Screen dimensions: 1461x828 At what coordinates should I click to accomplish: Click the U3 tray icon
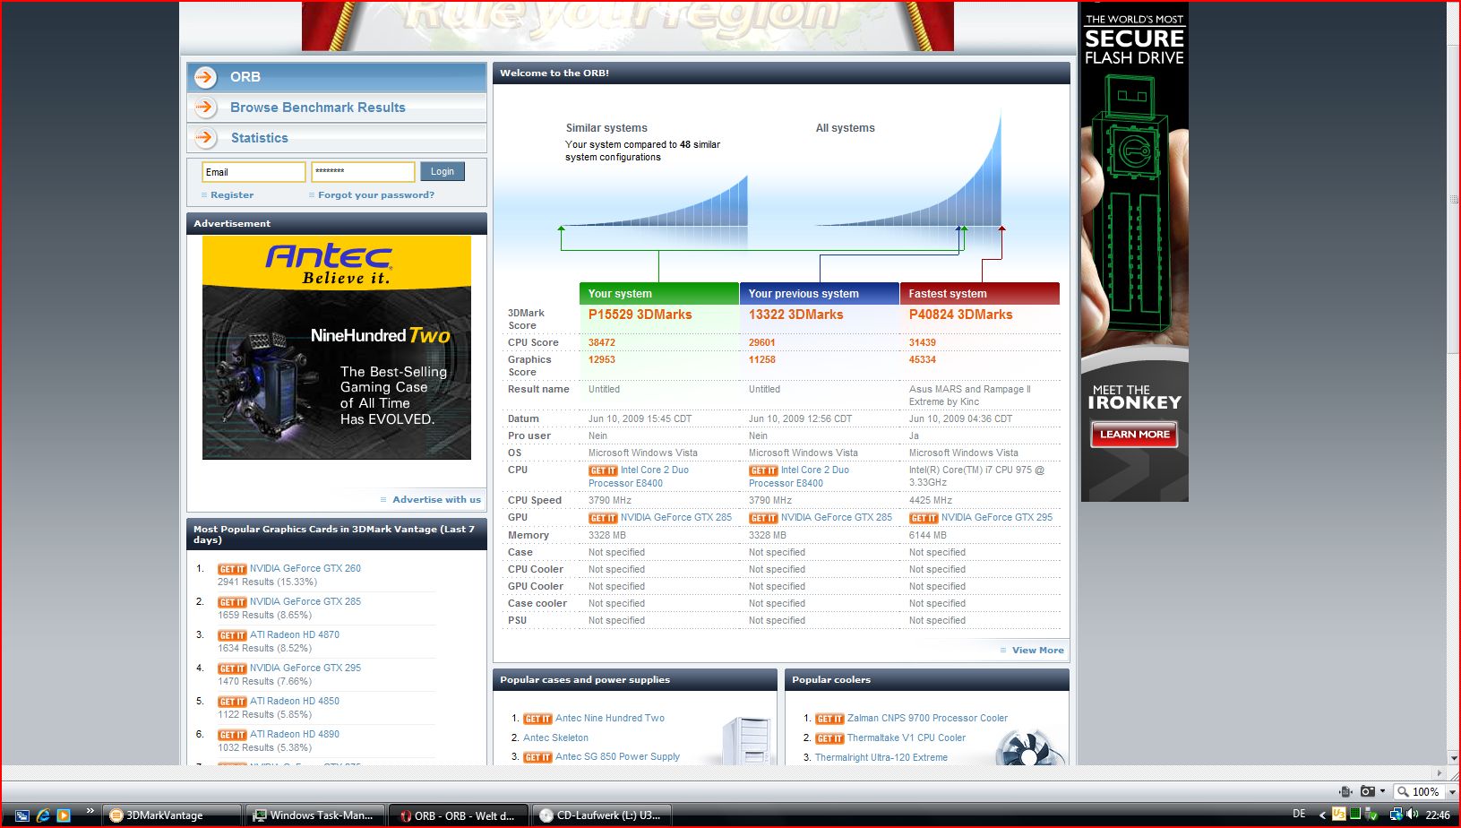1339,814
